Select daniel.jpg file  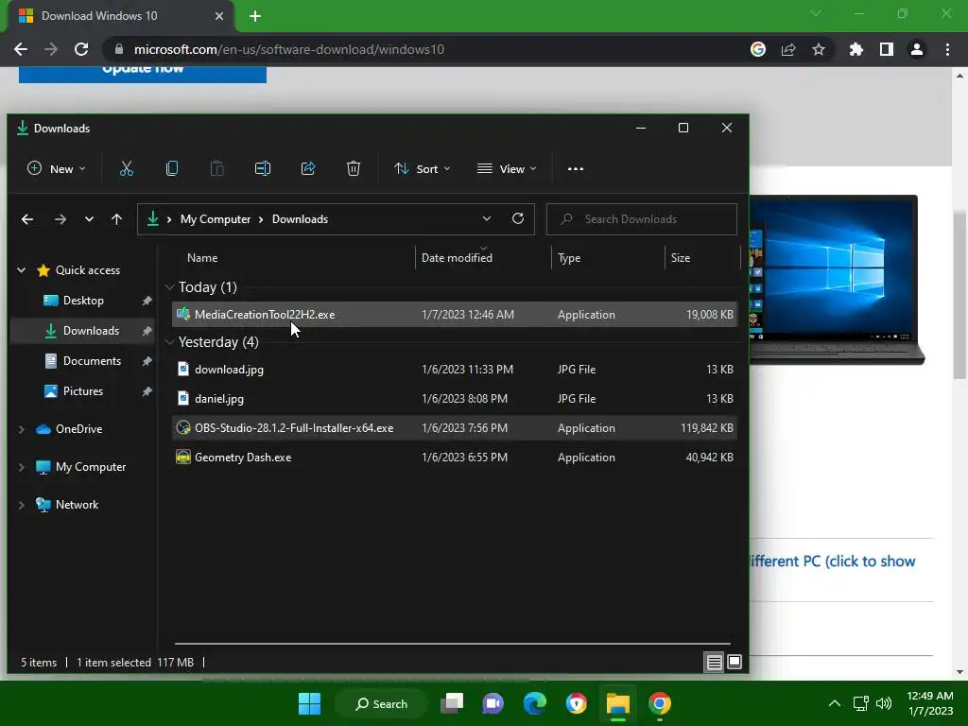[455, 399]
